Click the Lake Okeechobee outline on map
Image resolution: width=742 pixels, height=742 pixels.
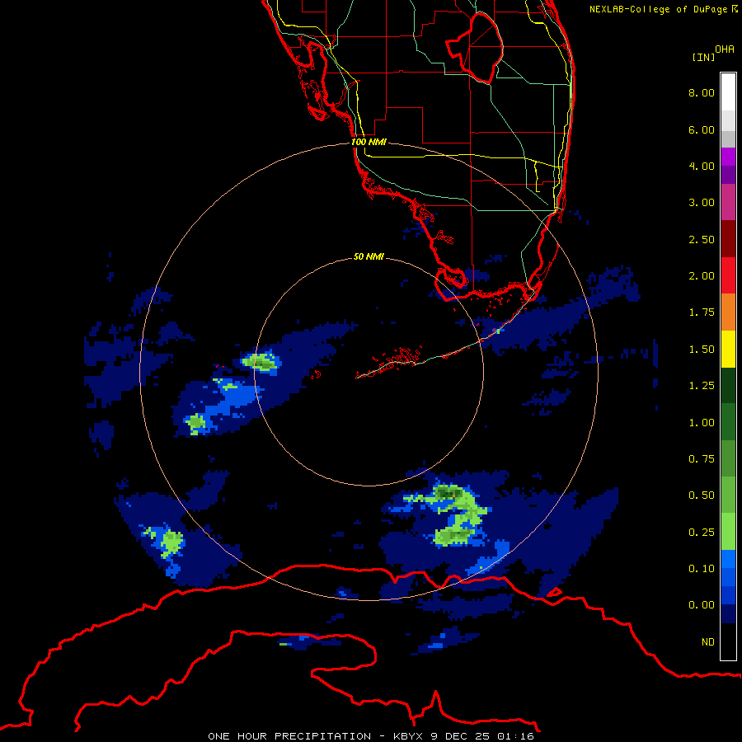tap(475, 49)
